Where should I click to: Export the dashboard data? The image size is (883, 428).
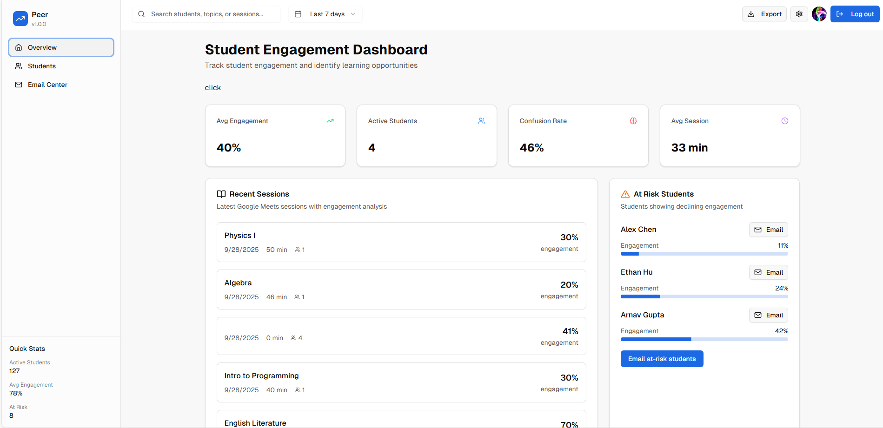click(x=764, y=14)
